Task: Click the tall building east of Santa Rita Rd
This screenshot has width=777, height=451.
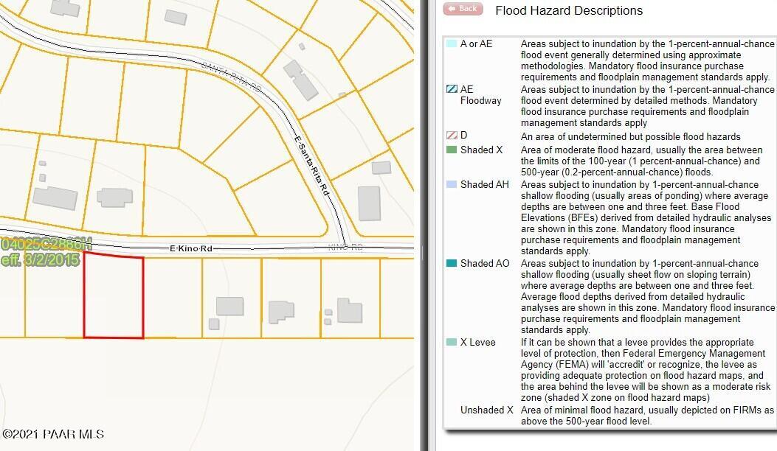Action: point(369,203)
